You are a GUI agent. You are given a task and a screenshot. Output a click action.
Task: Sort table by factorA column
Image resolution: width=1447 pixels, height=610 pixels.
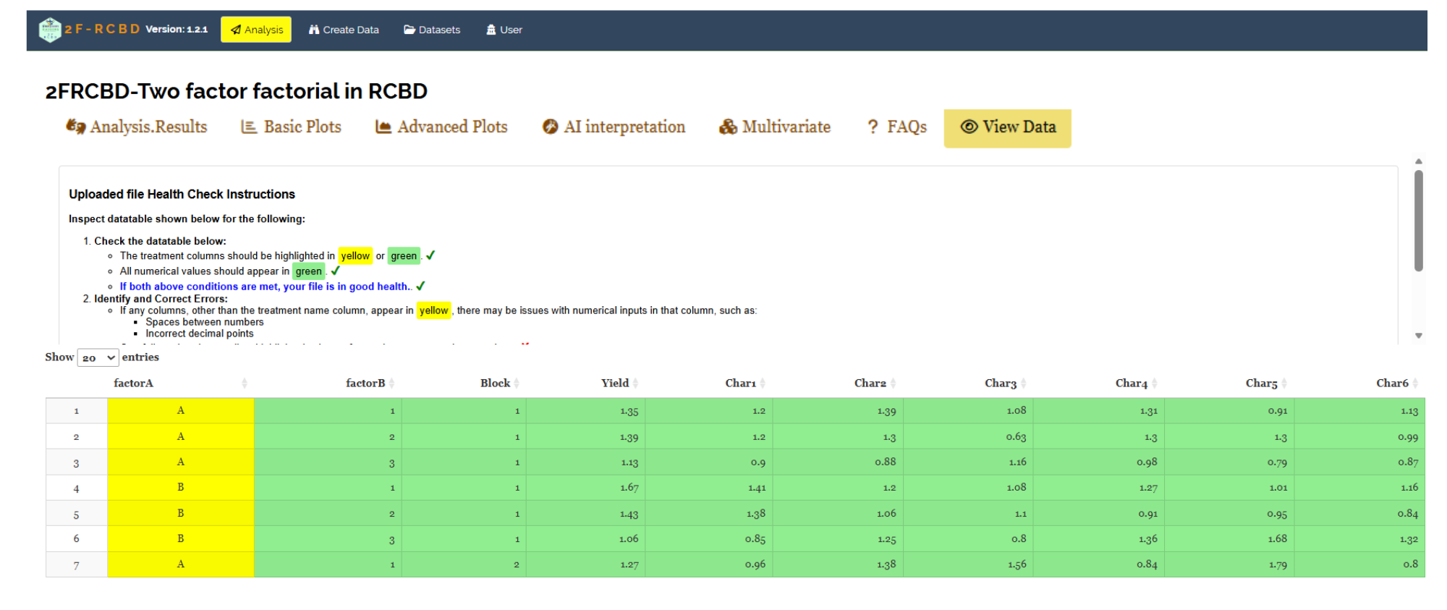coord(180,384)
